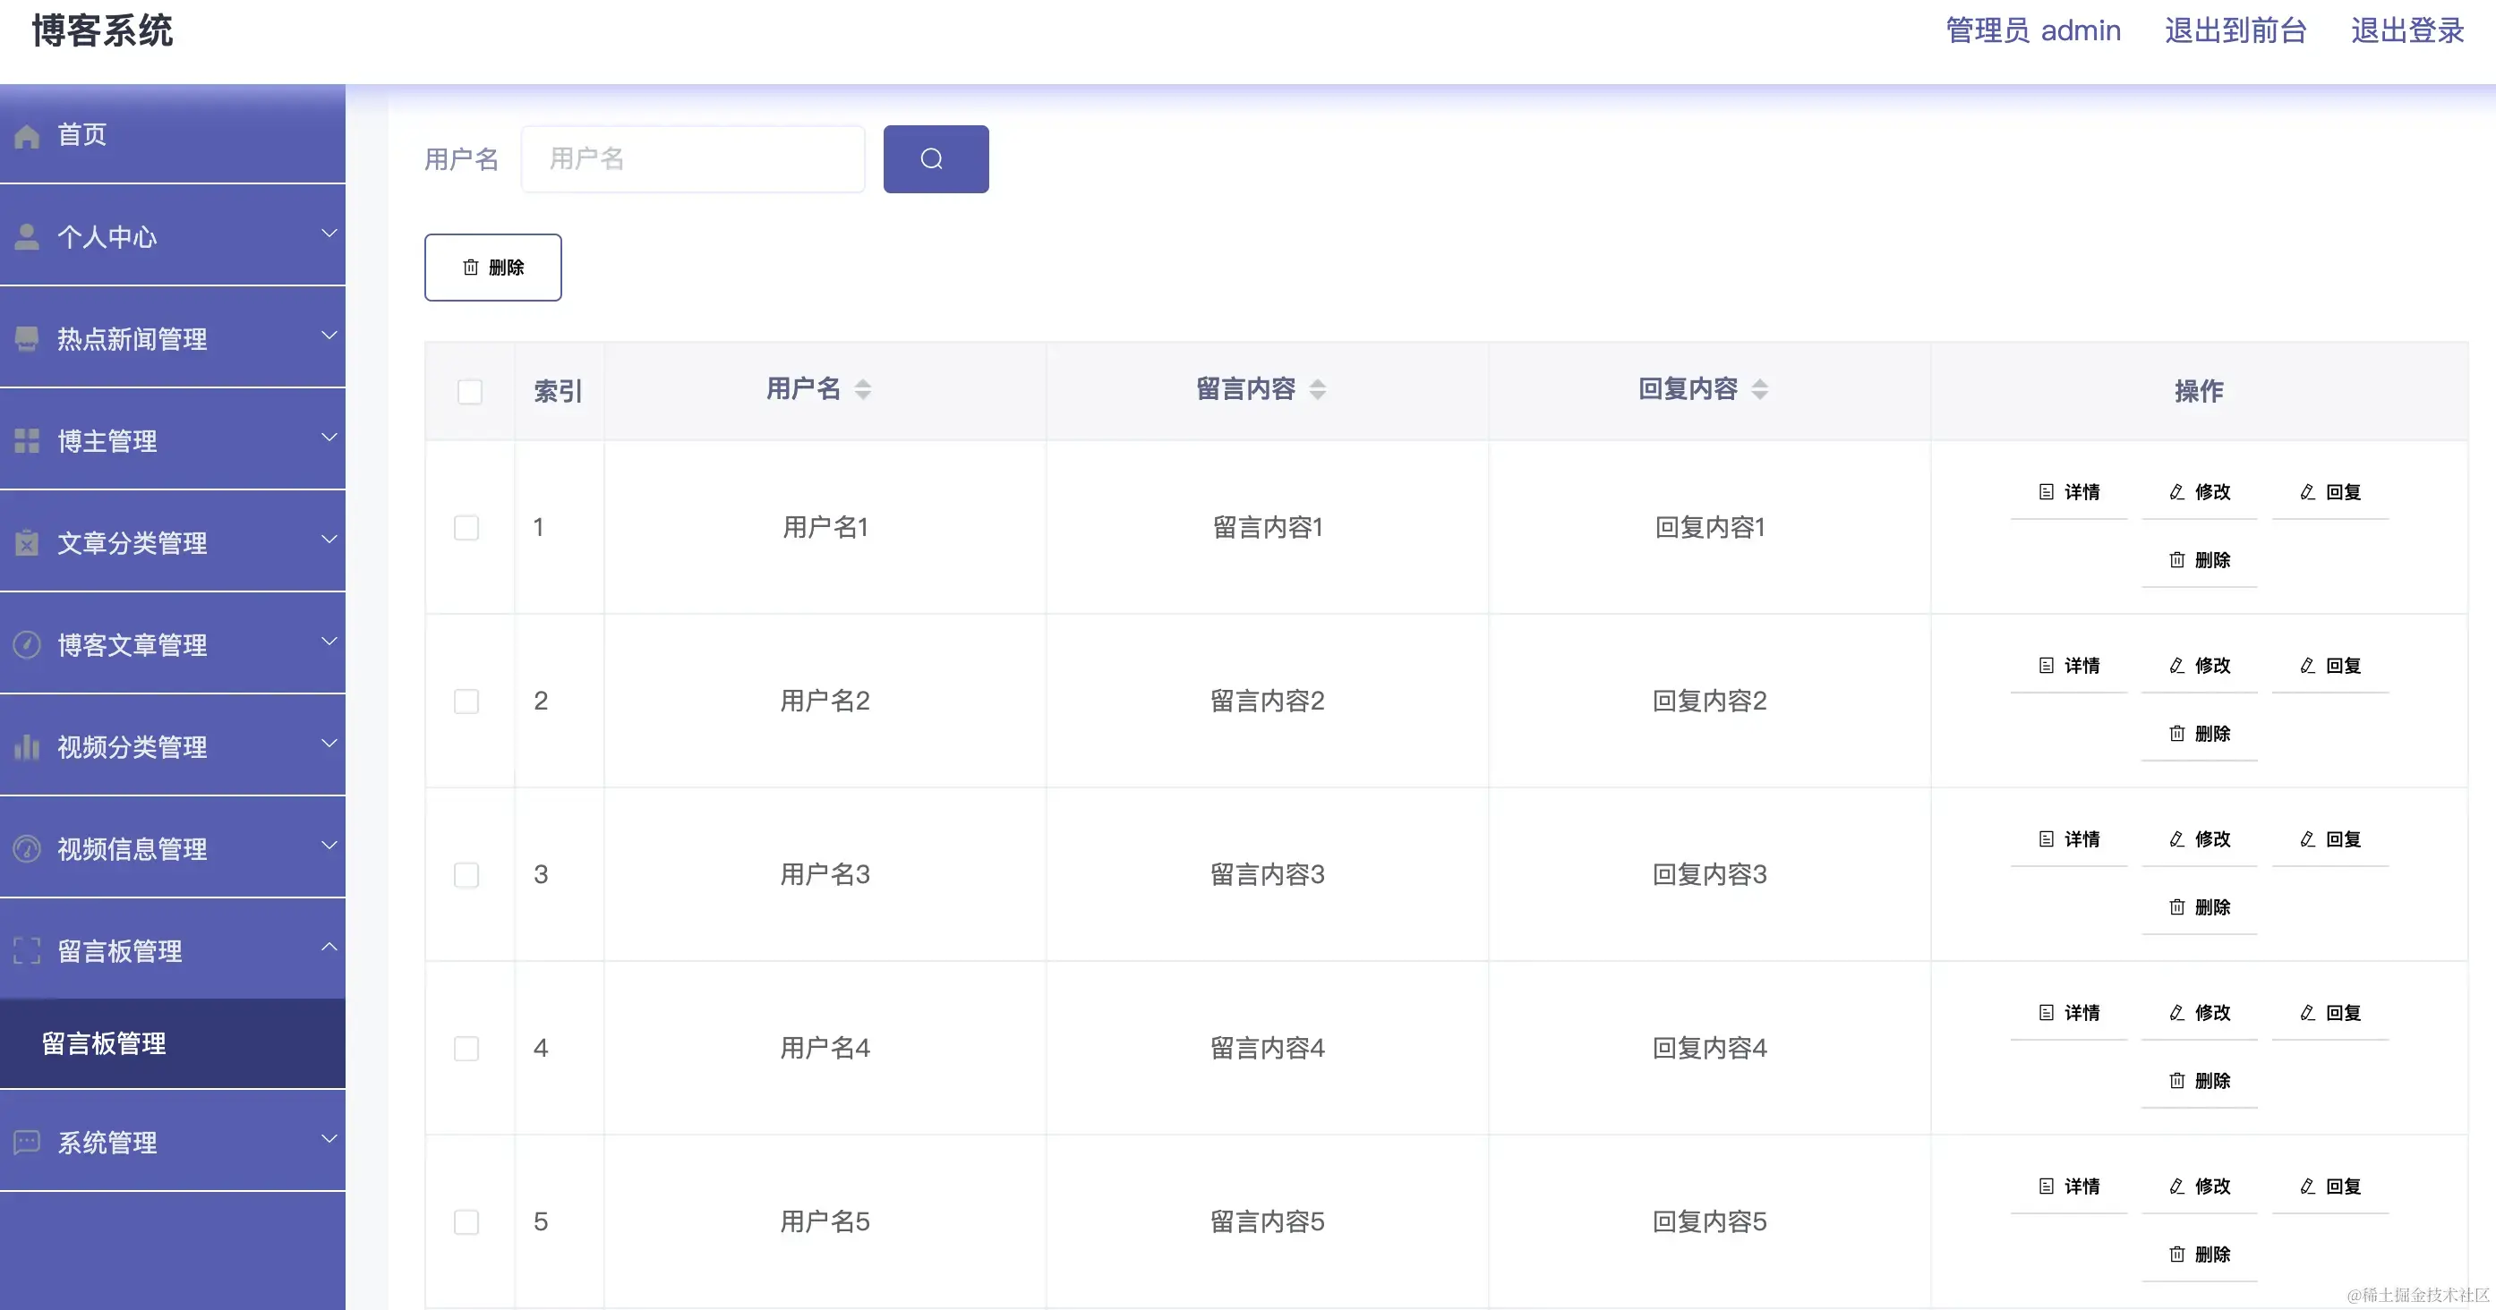
Task: Select the 留言板管理 submenu item
Action: 173,1043
